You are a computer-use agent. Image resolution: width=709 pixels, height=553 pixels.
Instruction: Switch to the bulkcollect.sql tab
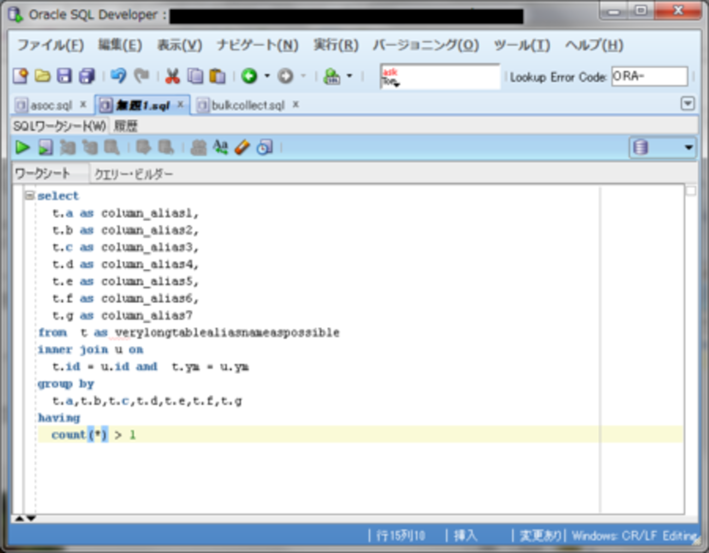click(248, 105)
